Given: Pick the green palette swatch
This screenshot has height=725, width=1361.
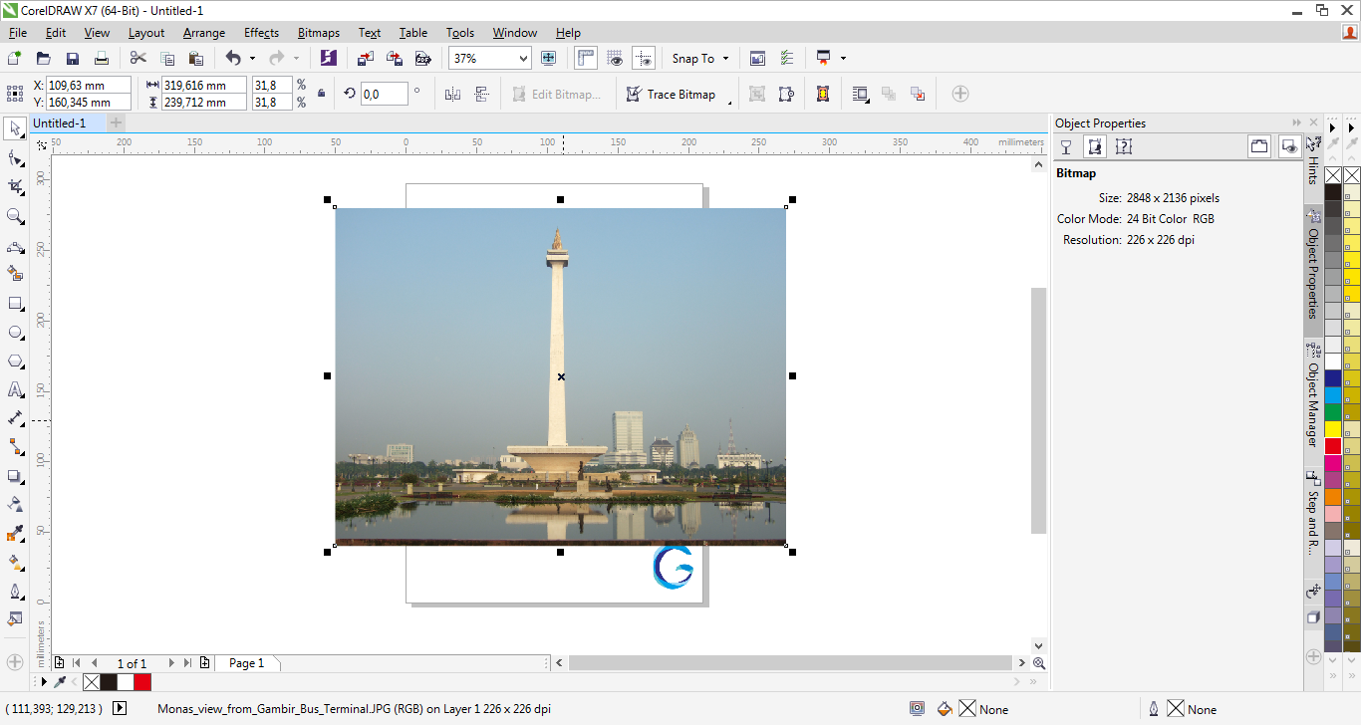Looking at the screenshot, I should pyautogui.click(x=1333, y=412).
